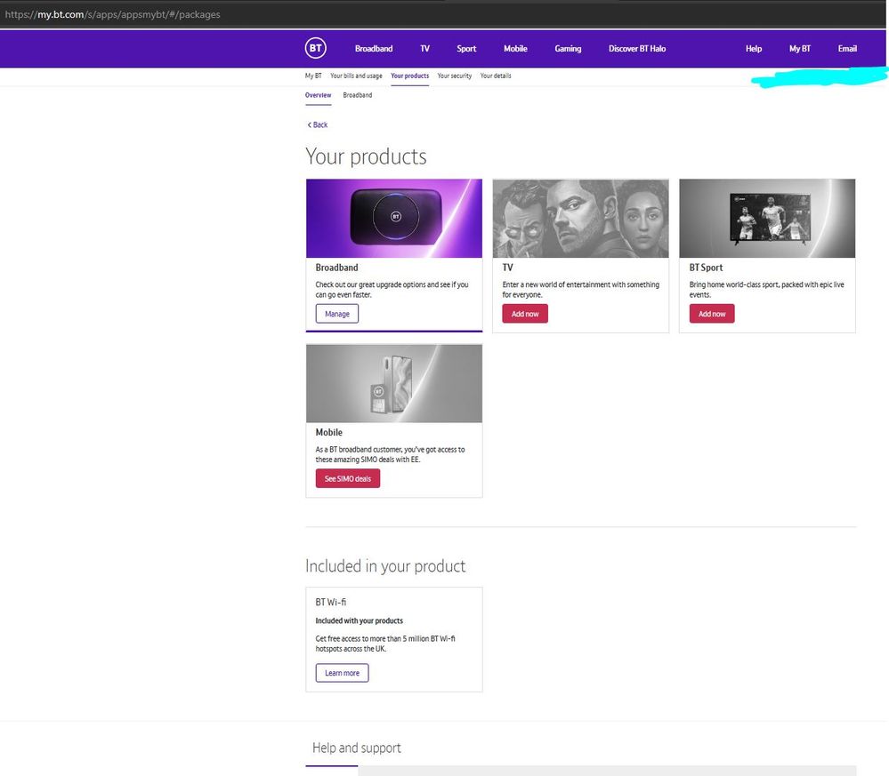Image resolution: width=889 pixels, height=776 pixels.
Task: Switch to Your bills and usage tab
Action: 356,76
